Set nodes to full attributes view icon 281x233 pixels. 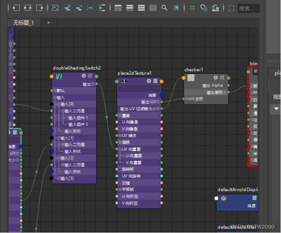[141, 8]
